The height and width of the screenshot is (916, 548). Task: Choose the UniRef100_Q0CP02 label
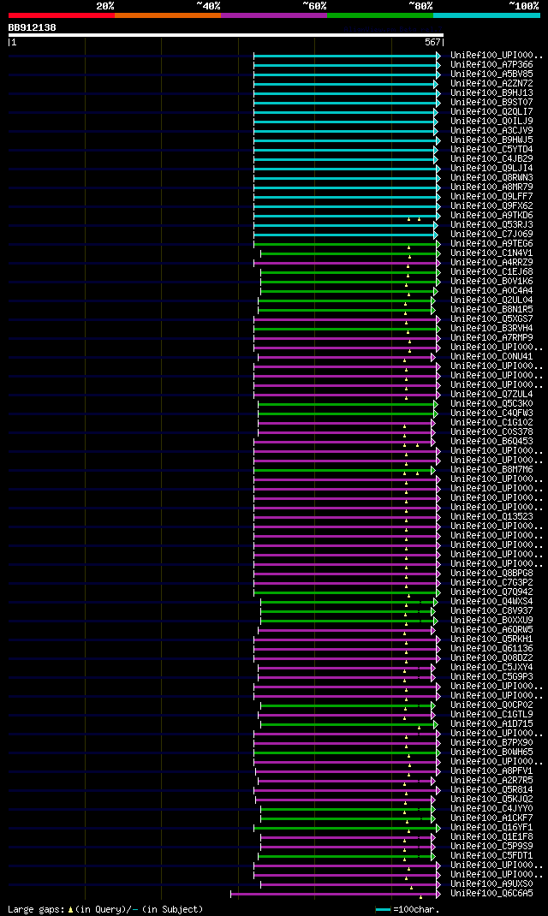[491, 705]
